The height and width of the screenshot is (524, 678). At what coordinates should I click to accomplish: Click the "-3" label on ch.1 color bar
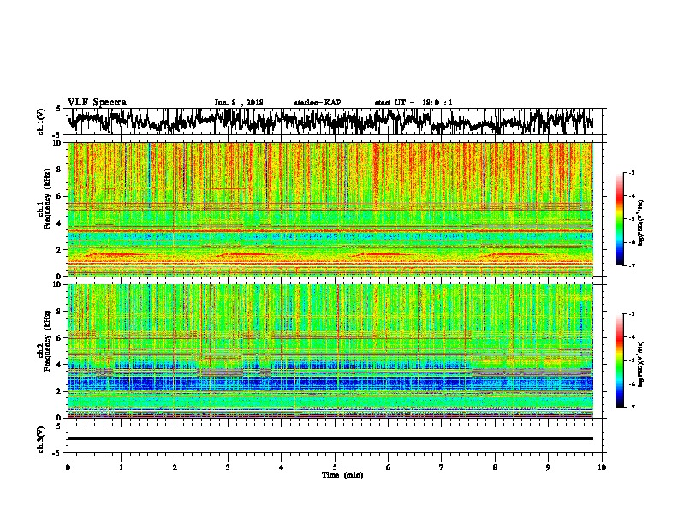pyautogui.click(x=632, y=173)
